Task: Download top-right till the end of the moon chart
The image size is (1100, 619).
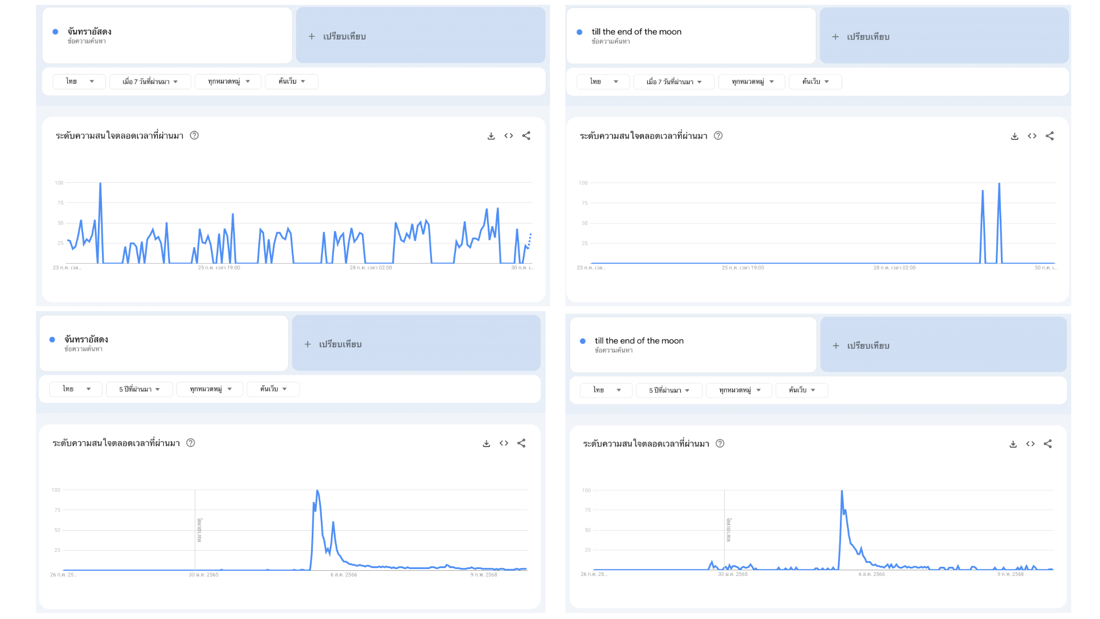Action: [x=1015, y=136]
